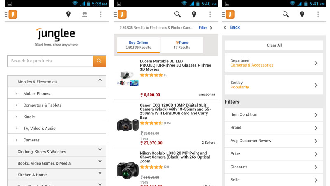Click 5:40 PM clock in results screen
The image size is (330, 186).
click(x=209, y=4)
